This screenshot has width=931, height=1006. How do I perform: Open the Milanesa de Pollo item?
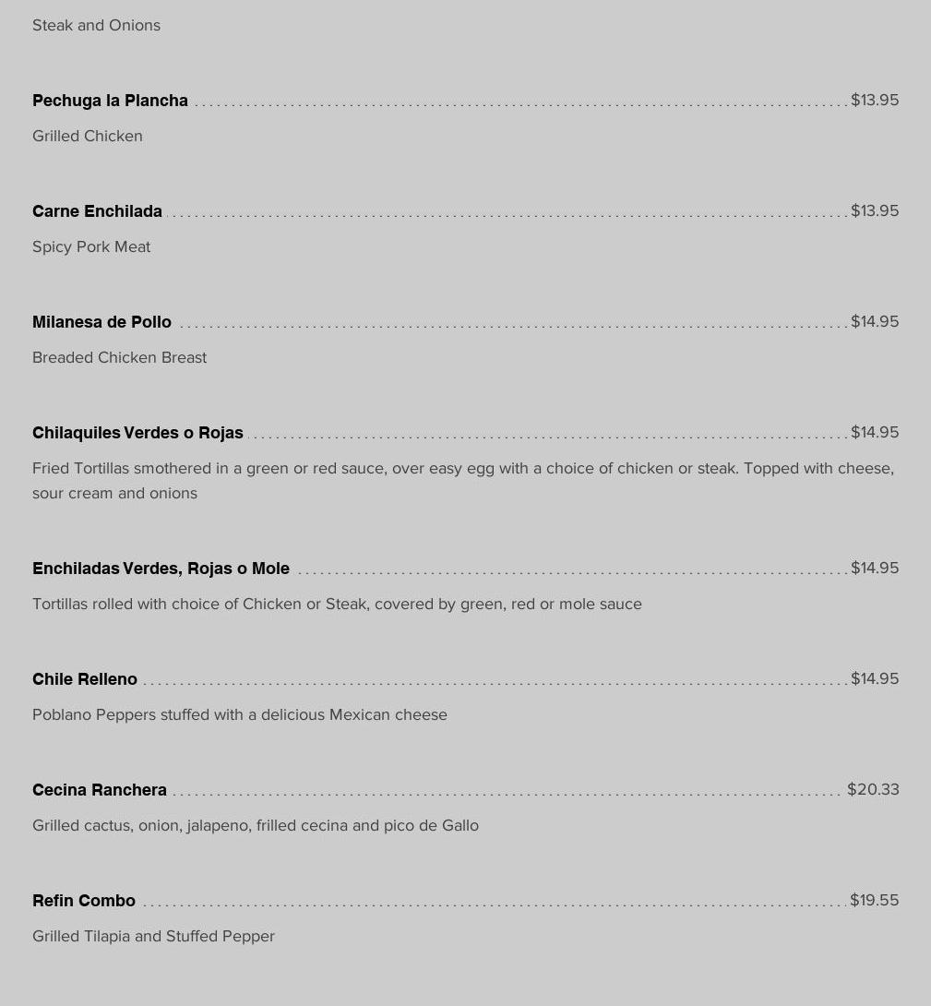click(x=101, y=322)
